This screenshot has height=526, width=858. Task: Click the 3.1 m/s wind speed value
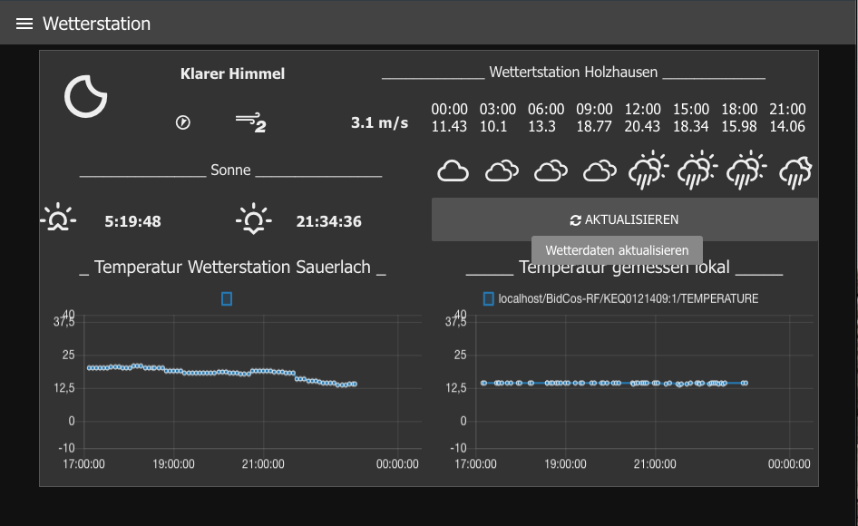[379, 122]
